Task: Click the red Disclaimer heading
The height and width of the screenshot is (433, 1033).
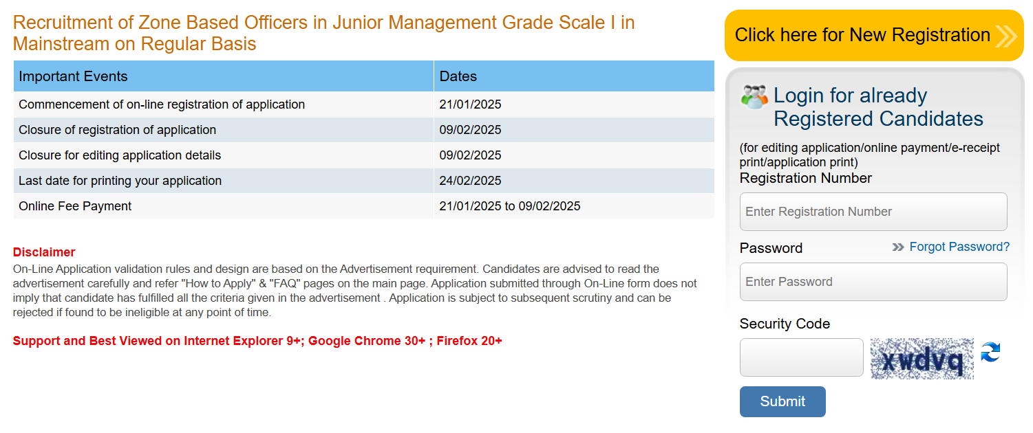Action: click(44, 252)
